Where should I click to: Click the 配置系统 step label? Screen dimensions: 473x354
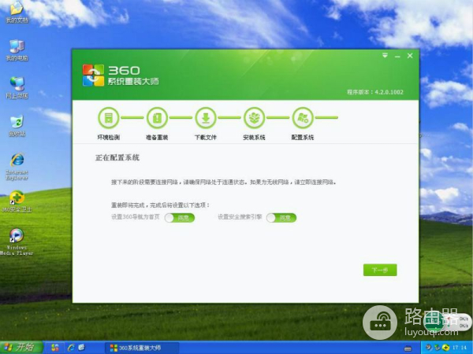(x=303, y=138)
